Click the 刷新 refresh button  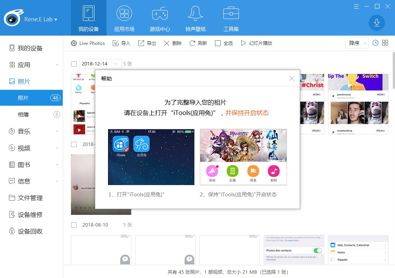tap(198, 43)
